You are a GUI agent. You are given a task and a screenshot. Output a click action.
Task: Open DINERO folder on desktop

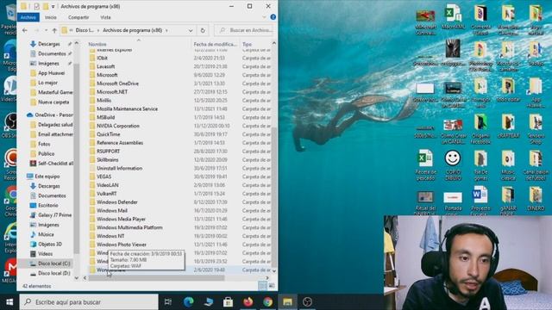click(536, 199)
